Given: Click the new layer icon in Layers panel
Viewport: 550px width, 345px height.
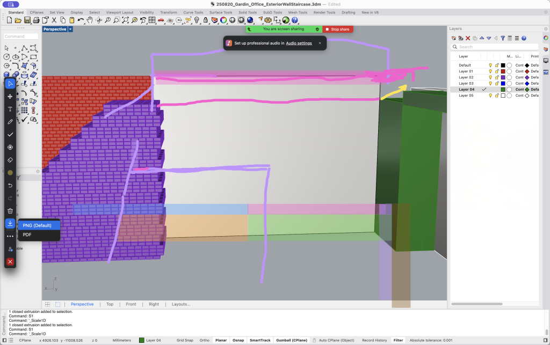Looking at the screenshot, I should tap(454, 38).
